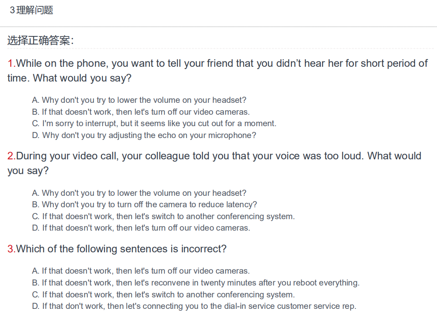Choose answer B for question 1
Image resolution: width=437 pixels, height=315 pixels.
141,112
